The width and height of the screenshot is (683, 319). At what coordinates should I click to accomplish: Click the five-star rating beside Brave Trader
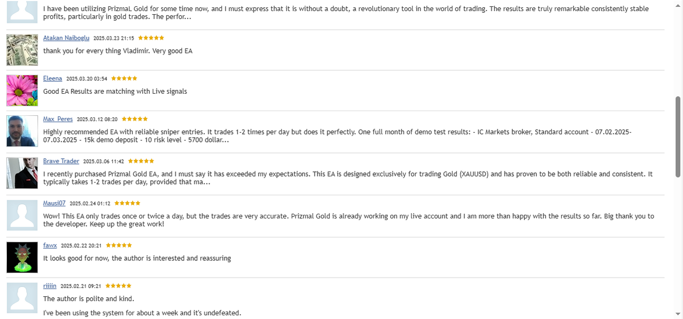click(141, 161)
